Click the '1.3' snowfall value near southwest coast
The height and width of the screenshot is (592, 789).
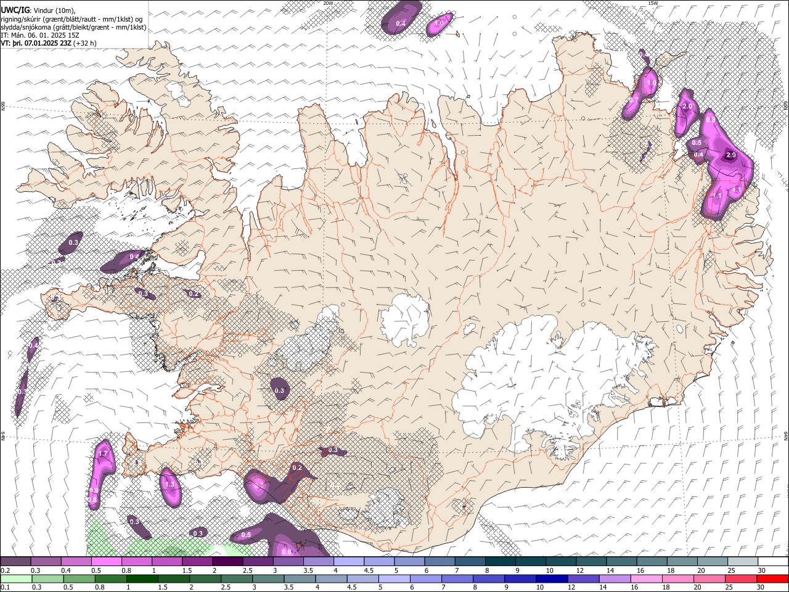tap(170, 485)
